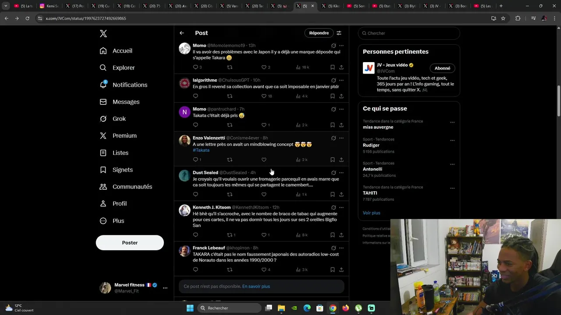This screenshot has height=315, width=561.
Task: Click Voir plus under trends
Action: pyautogui.click(x=371, y=213)
